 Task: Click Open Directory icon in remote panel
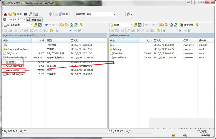click(135, 25)
